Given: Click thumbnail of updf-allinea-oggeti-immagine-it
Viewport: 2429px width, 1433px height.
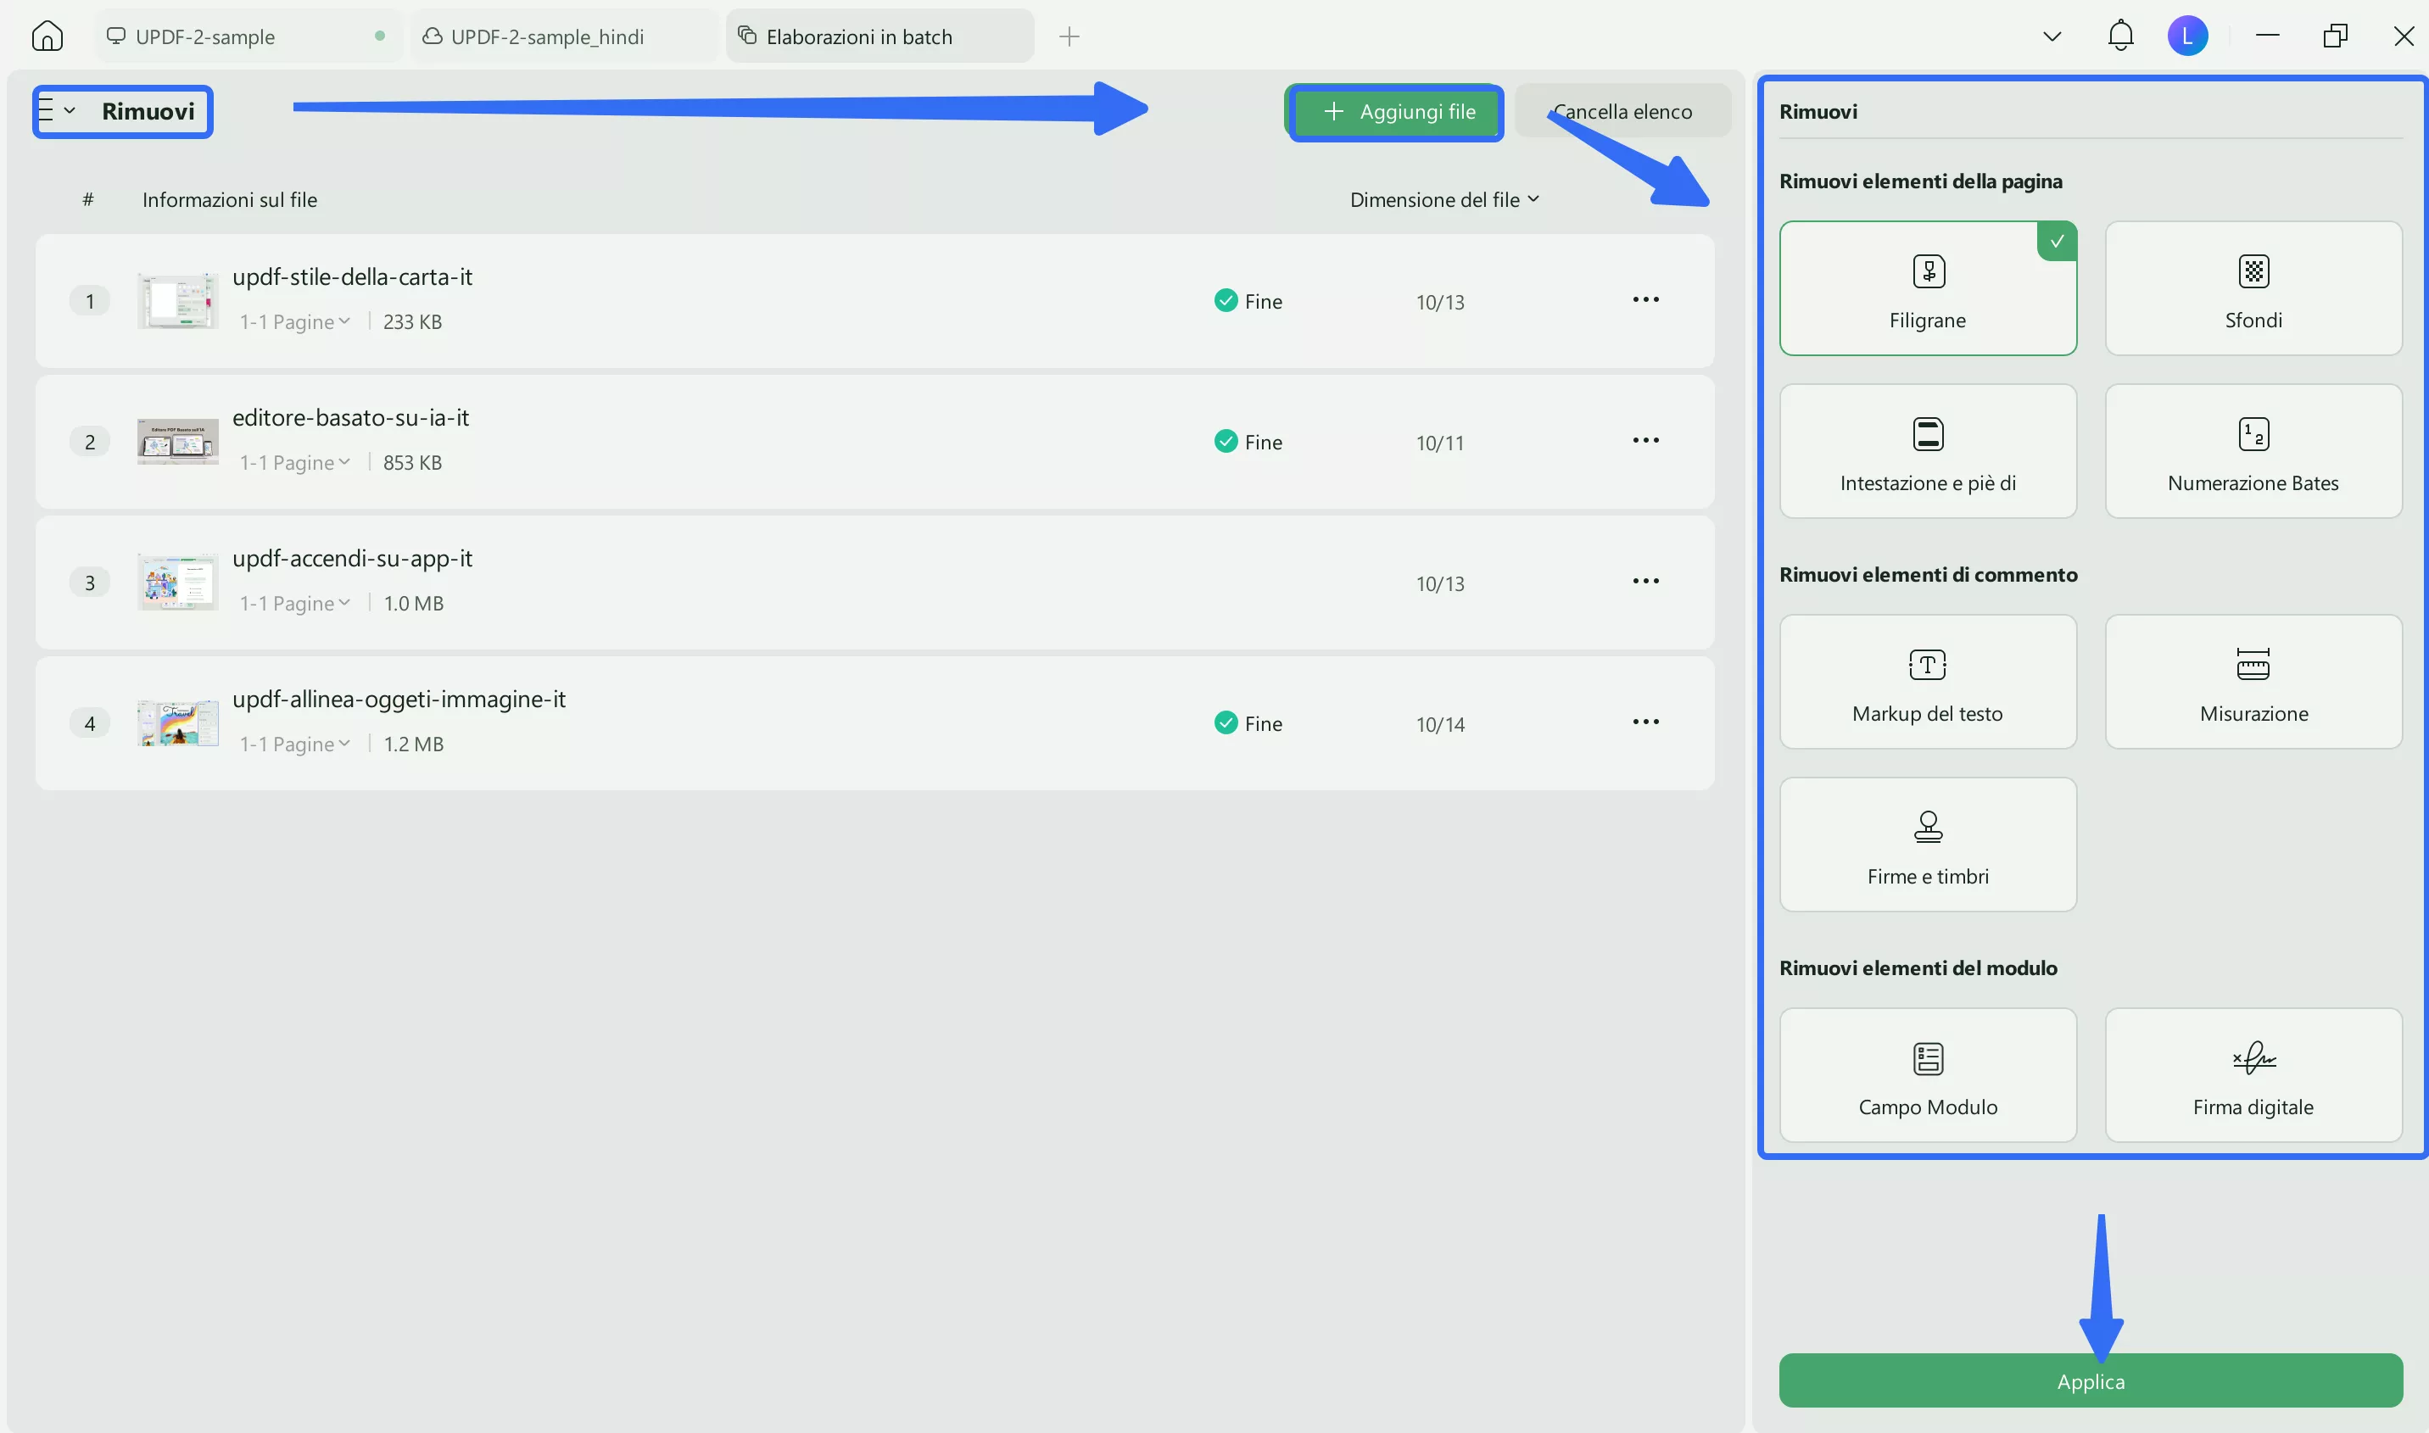Looking at the screenshot, I should tap(178, 723).
